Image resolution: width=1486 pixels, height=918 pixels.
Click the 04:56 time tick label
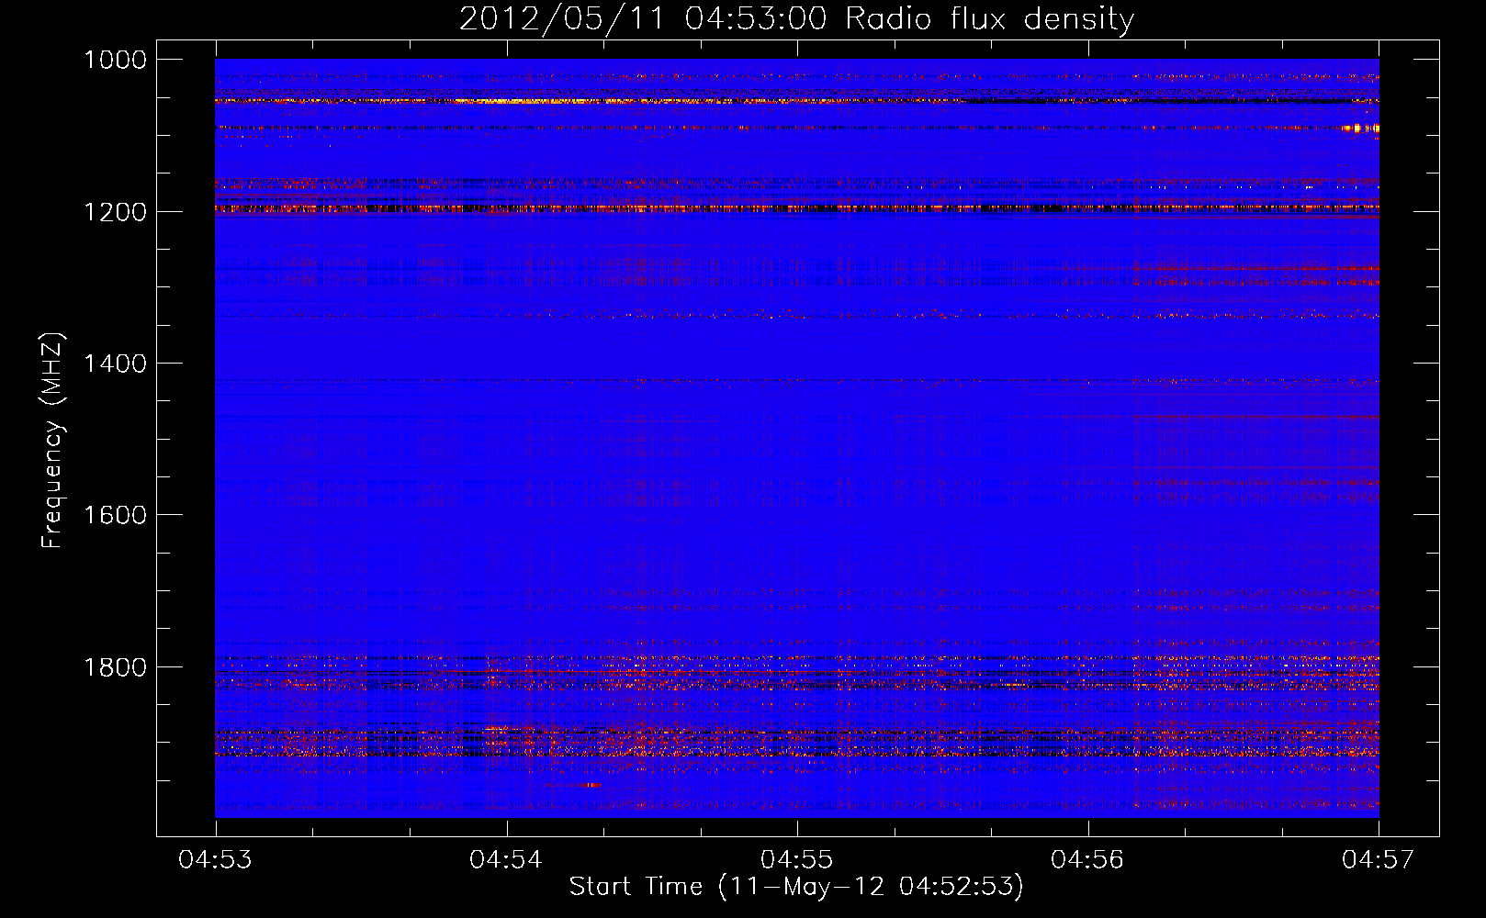coord(1088,859)
